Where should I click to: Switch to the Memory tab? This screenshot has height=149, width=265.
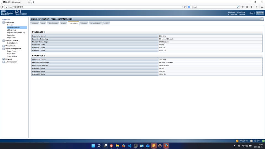coord(84,23)
